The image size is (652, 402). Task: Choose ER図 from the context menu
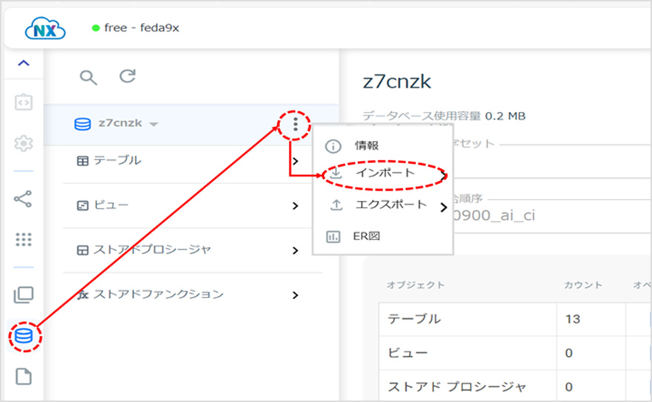coord(366,237)
